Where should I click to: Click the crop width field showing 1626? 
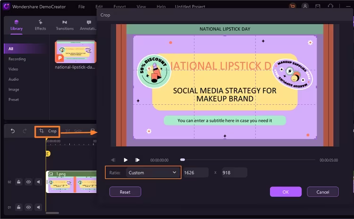tap(195, 173)
